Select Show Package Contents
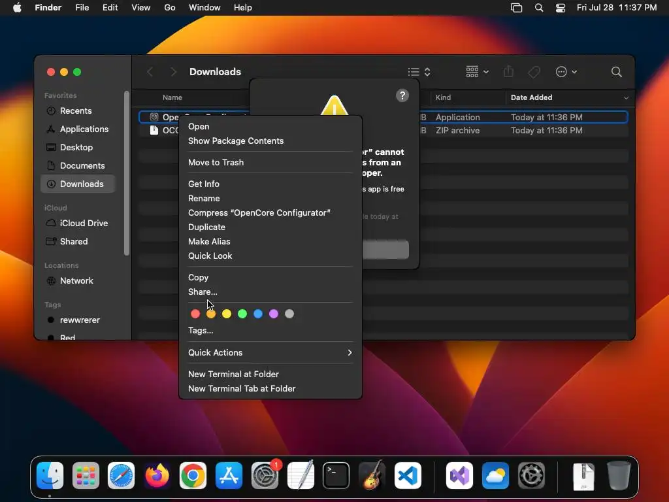 [x=270, y=141]
